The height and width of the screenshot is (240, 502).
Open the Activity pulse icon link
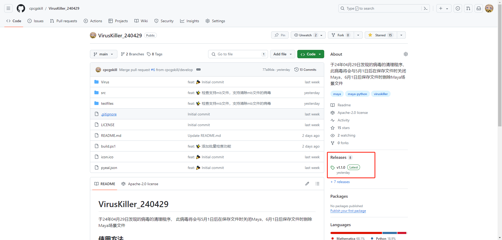333,120
